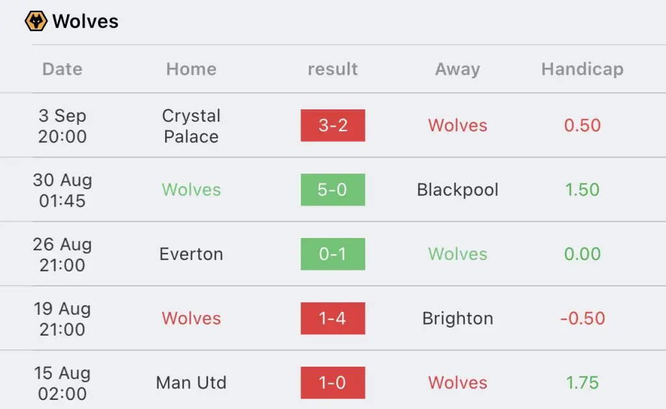Screen dimensions: 666x409
Task: Click the 1.75 handicap value
Action: click(x=582, y=383)
